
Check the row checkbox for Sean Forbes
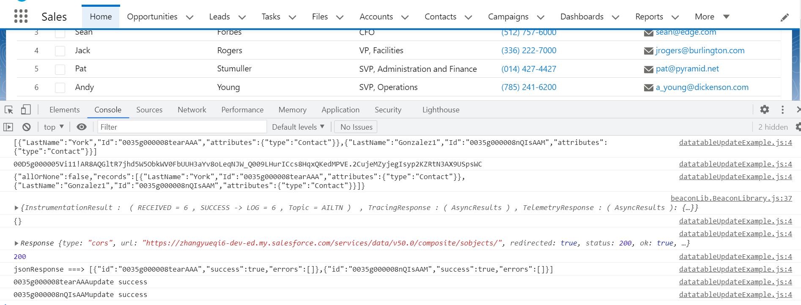60,33
